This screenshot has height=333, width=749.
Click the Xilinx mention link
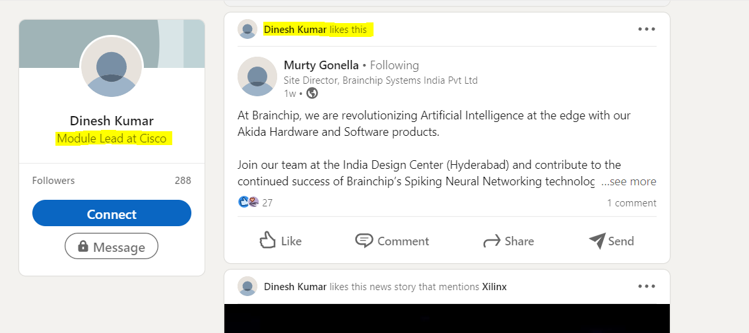[494, 287]
